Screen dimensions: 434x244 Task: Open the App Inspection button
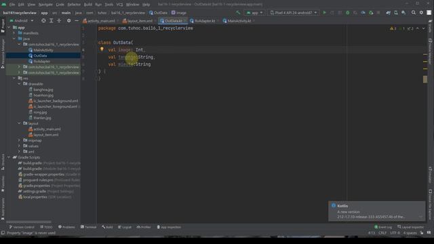click(x=169, y=227)
